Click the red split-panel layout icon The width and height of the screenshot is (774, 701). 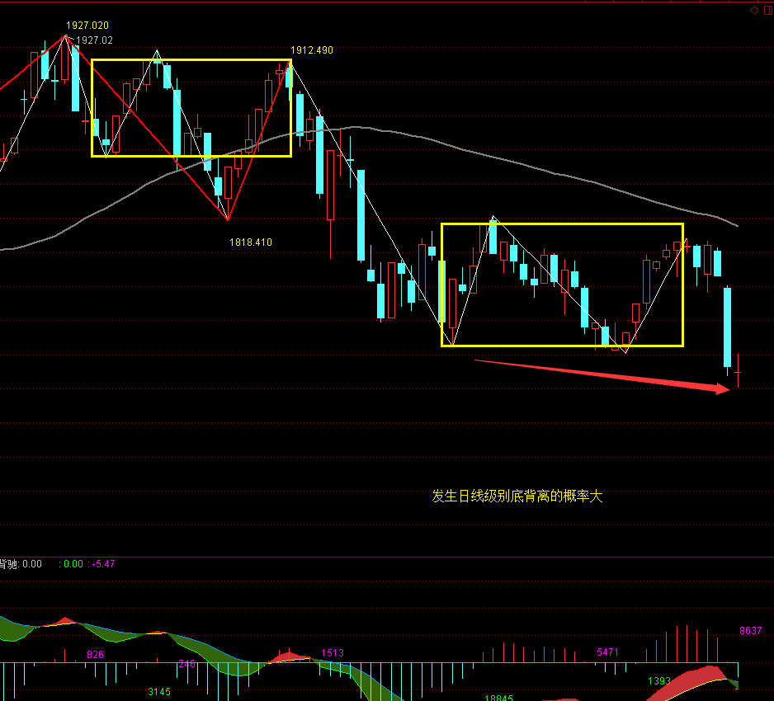pyautogui.click(x=768, y=11)
